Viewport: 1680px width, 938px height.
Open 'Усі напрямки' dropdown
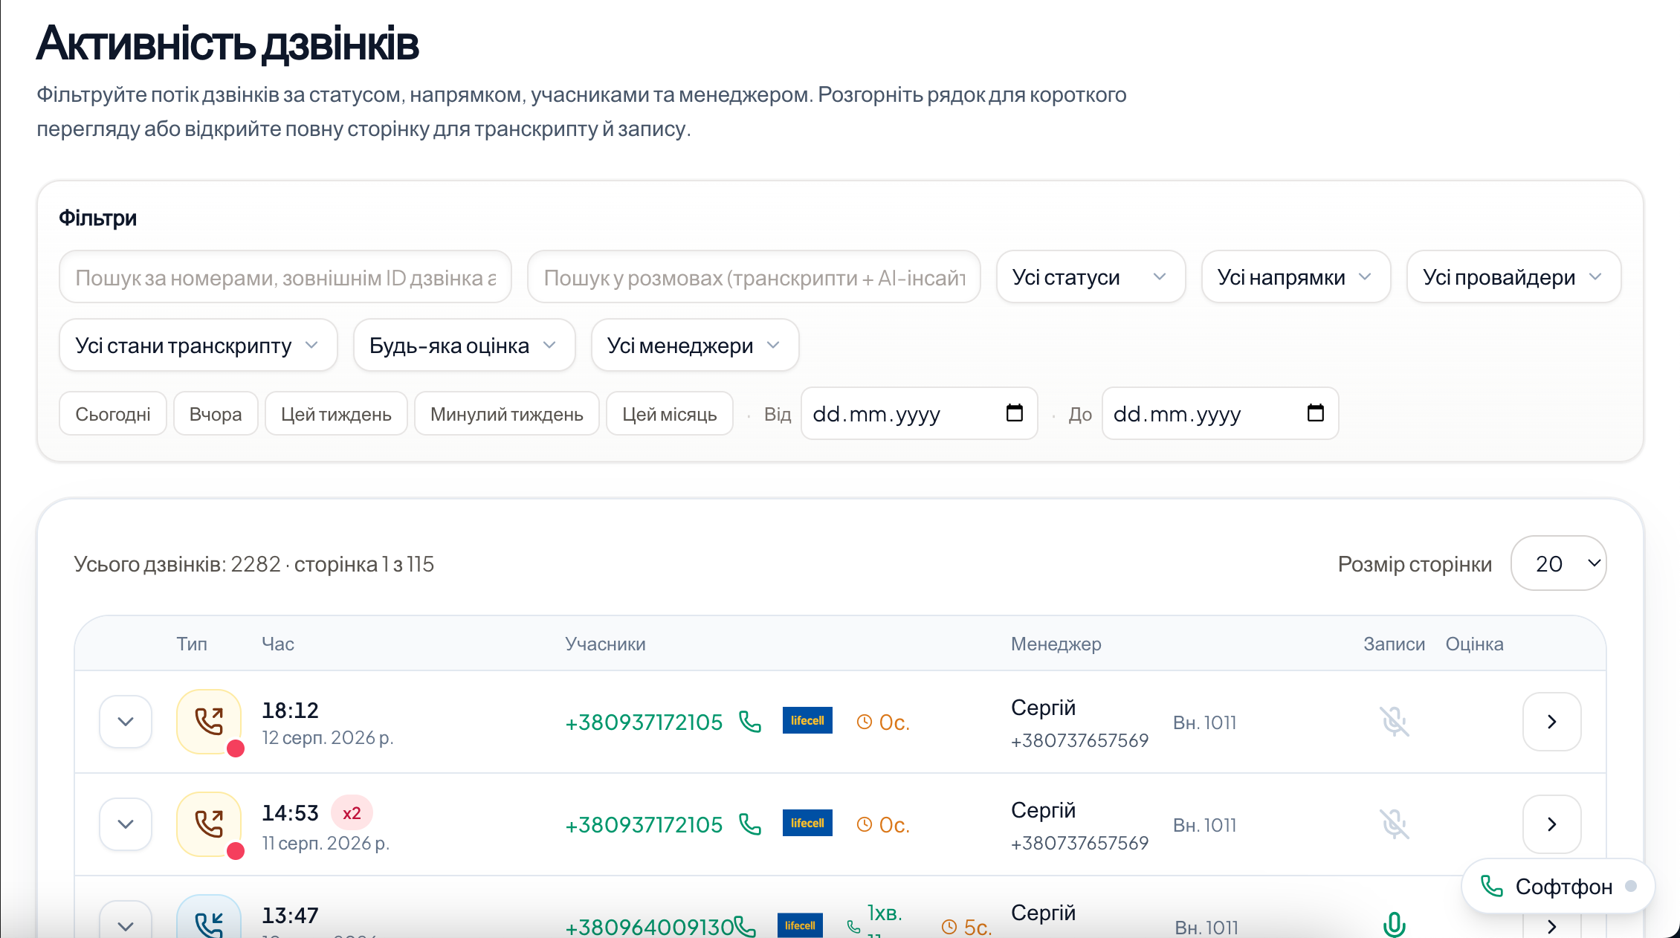pos(1296,277)
